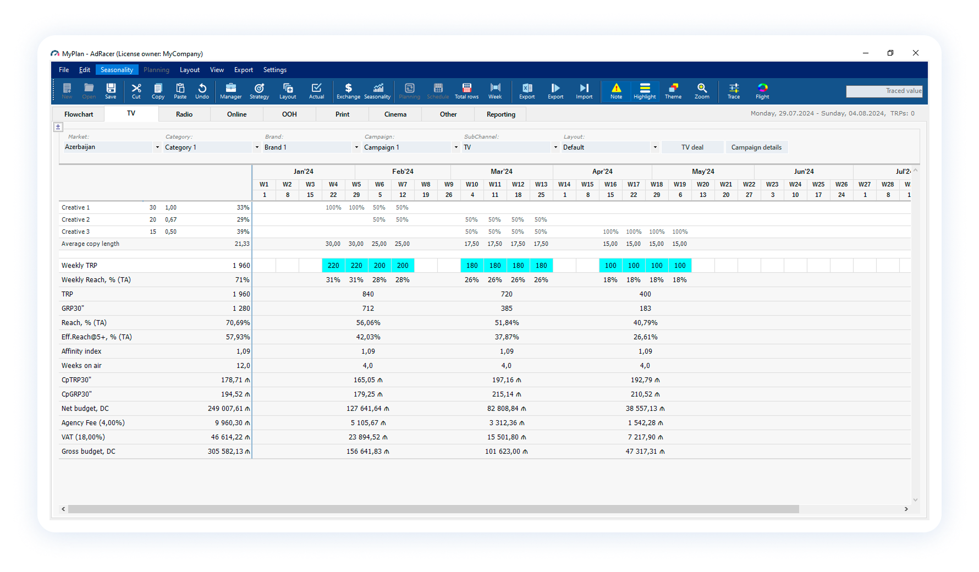Click the Planning toolbar icon
Viewport: 979px width, 572px height.
409,91
